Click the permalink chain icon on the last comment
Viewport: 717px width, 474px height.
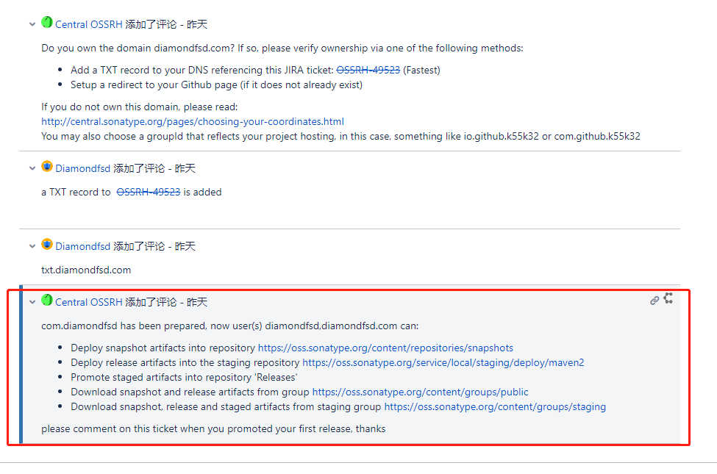[x=654, y=301]
